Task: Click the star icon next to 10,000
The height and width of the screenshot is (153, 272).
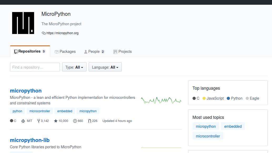Action: click(x=56, y=121)
